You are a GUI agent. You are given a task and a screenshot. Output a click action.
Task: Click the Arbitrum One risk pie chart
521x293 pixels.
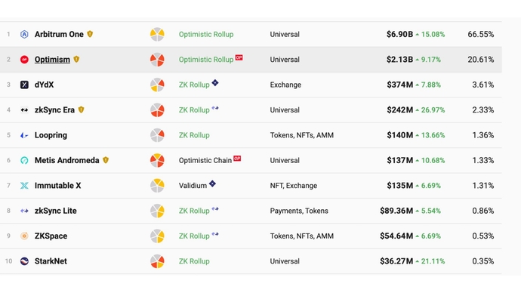[x=157, y=34]
